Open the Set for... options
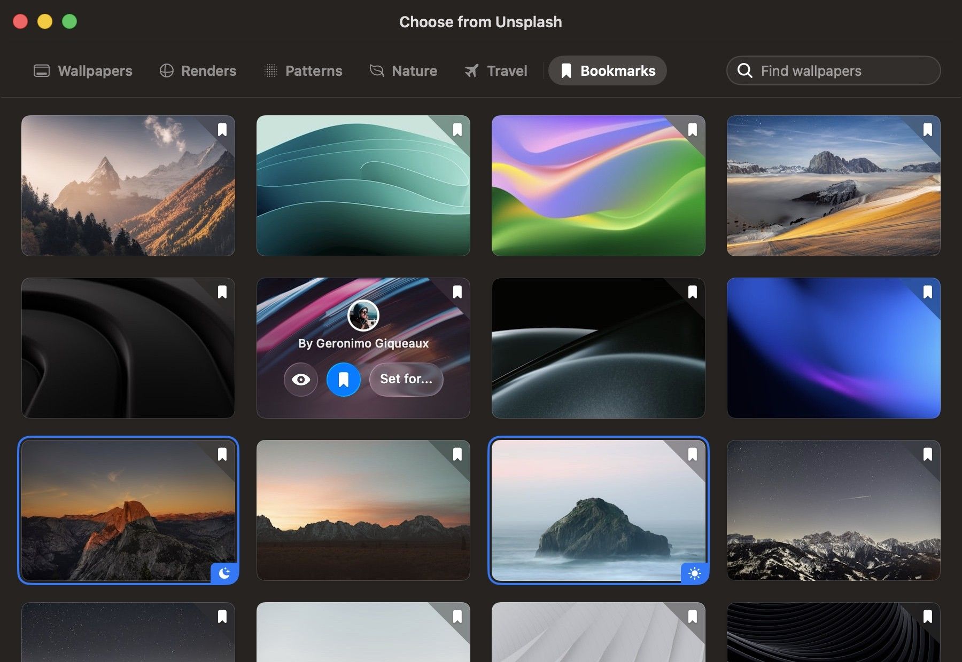Image resolution: width=962 pixels, height=662 pixels. (406, 380)
